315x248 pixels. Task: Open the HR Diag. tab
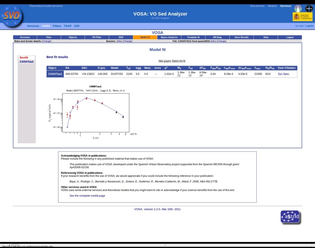pos(217,37)
